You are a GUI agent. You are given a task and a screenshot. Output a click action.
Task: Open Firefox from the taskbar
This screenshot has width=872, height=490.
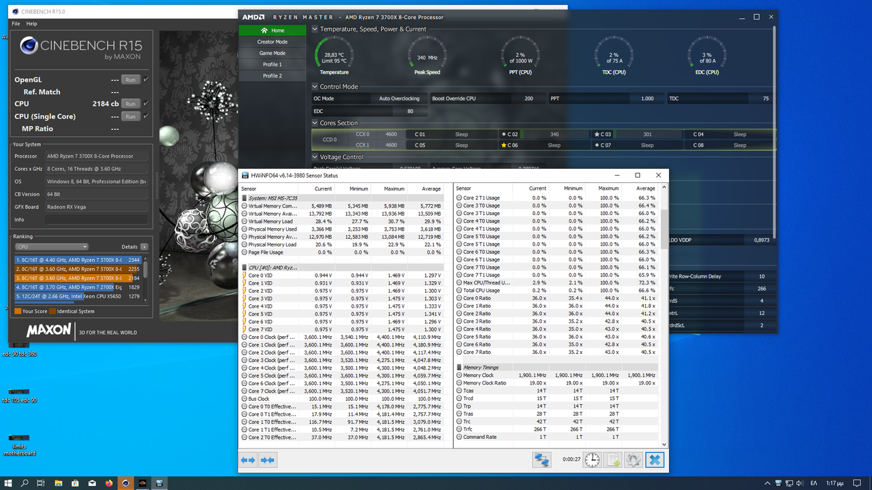pyautogui.click(x=109, y=483)
